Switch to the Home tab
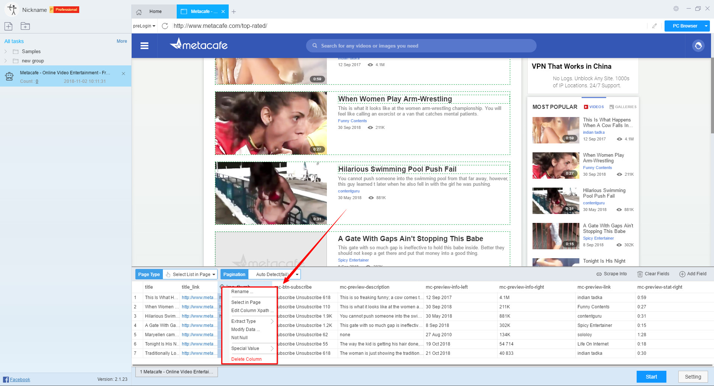The height and width of the screenshot is (386, 714). pos(154,12)
